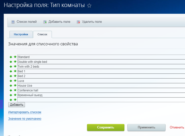Click the Twin with 2 beds field
Viewport: 185px width, 136px height.
coord(100,67)
